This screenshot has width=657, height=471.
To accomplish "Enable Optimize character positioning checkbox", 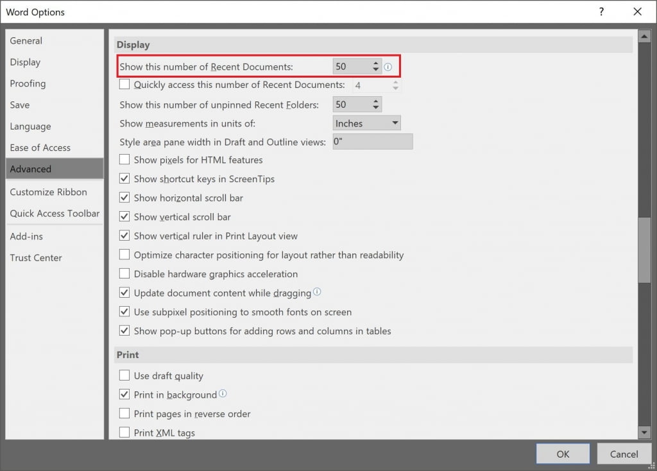I will [124, 254].
